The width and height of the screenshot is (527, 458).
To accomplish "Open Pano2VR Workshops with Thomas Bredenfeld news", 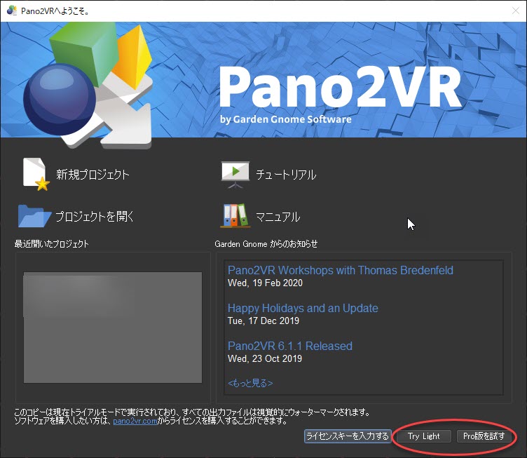I will coord(341,270).
